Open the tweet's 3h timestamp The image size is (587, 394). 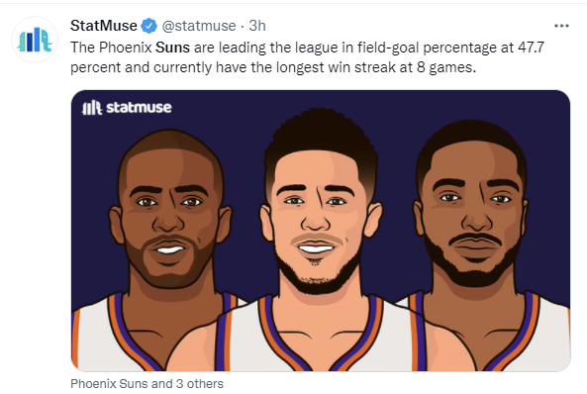[x=257, y=26]
